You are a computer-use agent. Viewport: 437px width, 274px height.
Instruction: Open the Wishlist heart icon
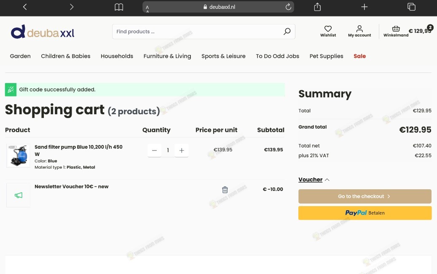pyautogui.click(x=328, y=29)
